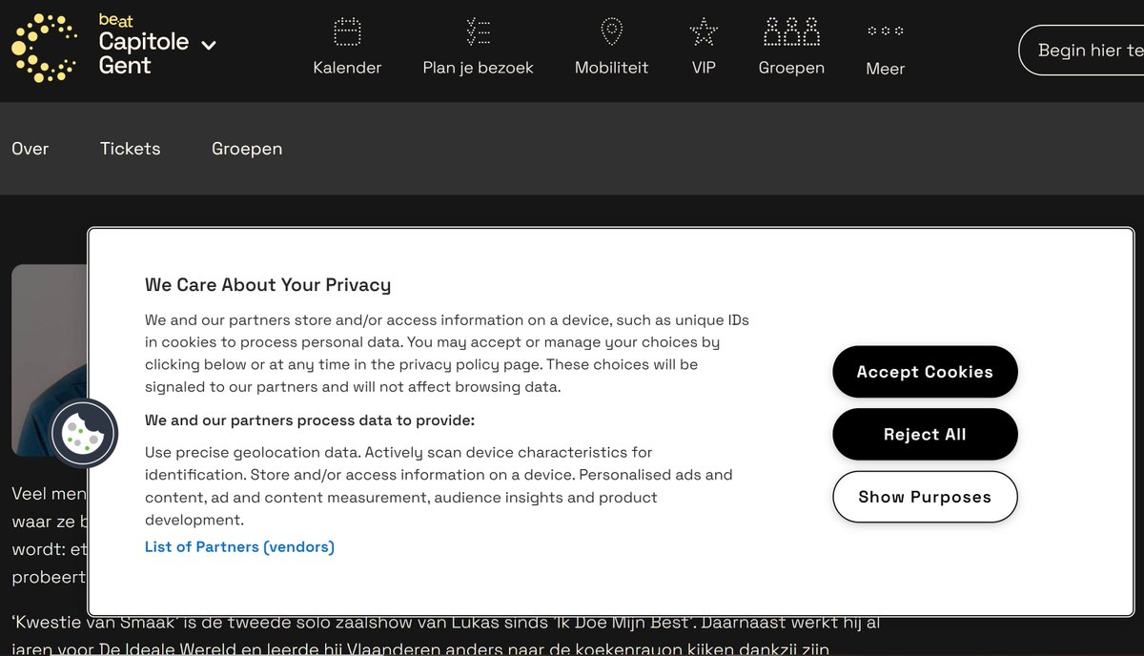Switch to the Over tab
This screenshot has width=1144, height=656.
pyautogui.click(x=31, y=149)
